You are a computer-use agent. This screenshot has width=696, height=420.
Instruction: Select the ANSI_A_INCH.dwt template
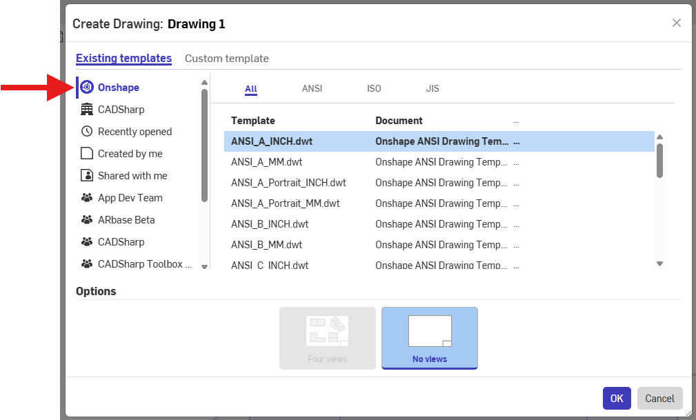point(439,141)
